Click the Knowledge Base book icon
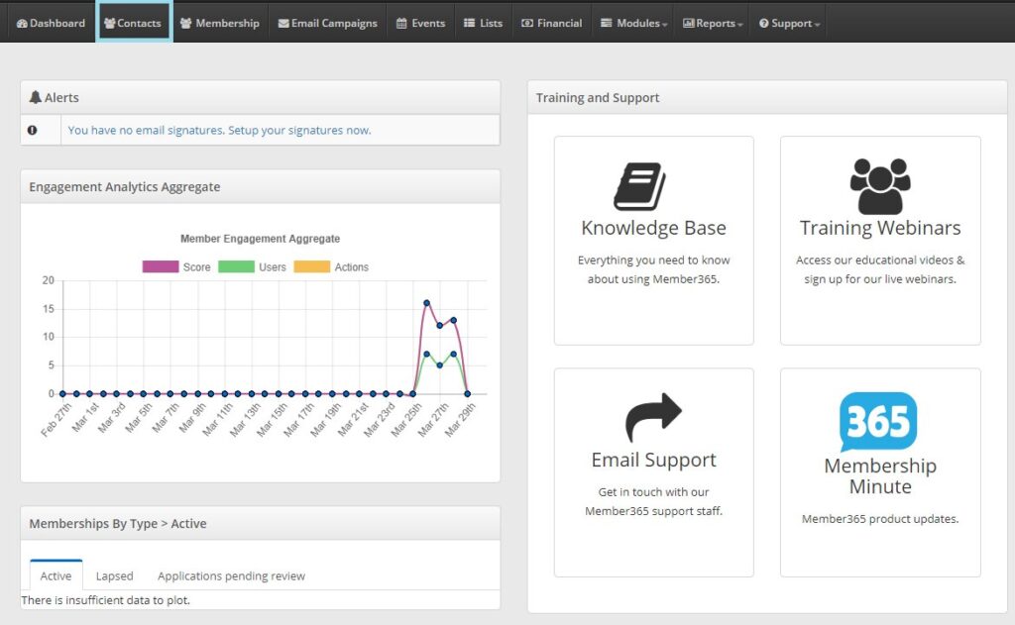Viewport: 1015px width, 625px height. pos(639,186)
